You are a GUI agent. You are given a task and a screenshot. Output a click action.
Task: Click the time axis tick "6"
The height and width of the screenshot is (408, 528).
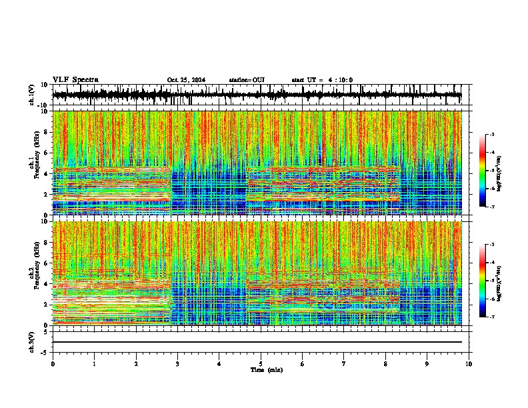tap(303, 364)
